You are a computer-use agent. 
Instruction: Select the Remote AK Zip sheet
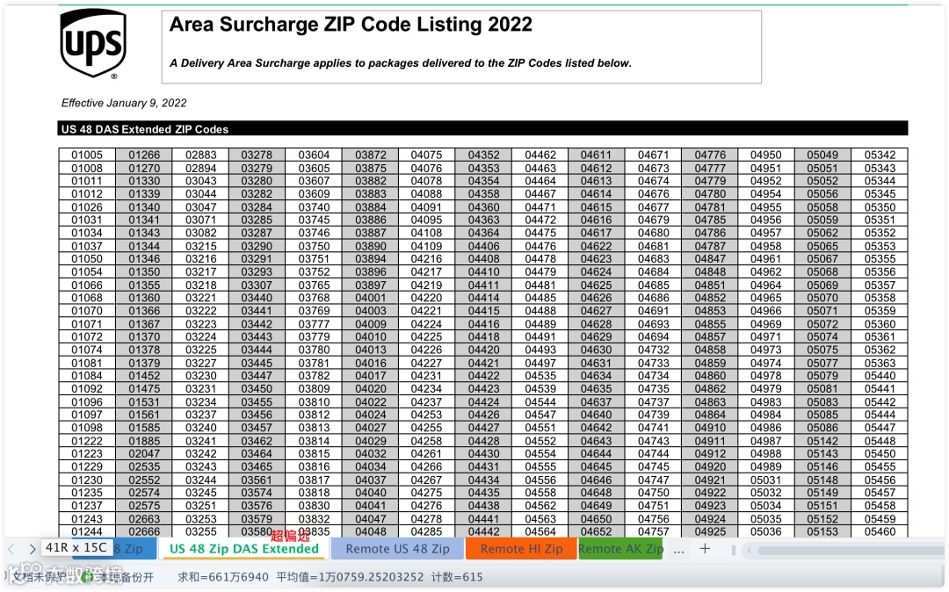click(x=620, y=548)
